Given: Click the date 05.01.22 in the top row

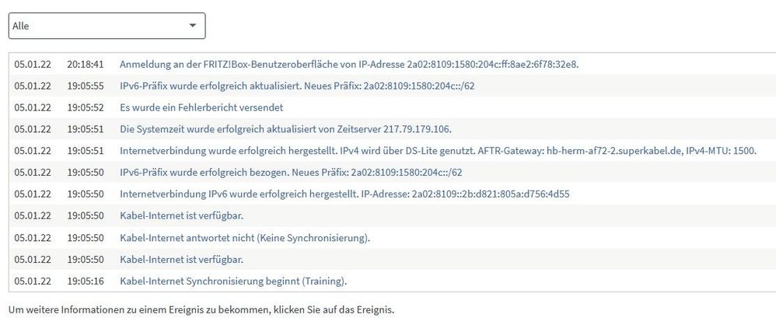Looking at the screenshot, I should coord(33,64).
